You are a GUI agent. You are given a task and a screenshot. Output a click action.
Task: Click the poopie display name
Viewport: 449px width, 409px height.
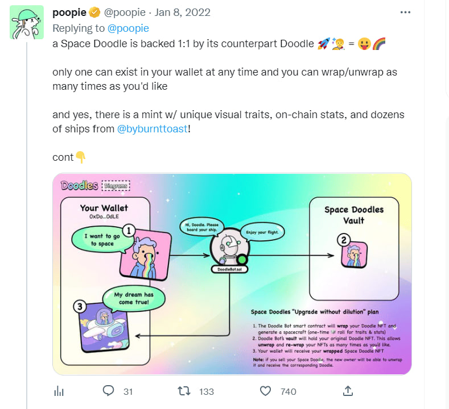click(69, 13)
